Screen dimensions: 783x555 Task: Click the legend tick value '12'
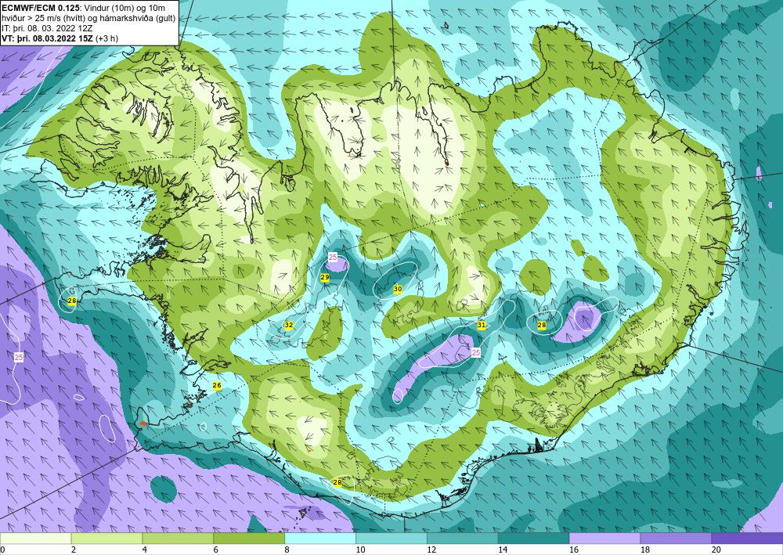point(431,550)
